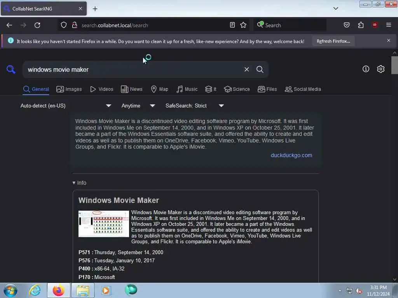Open the site security padlock icon
Image resolution: width=398 pixels, height=298 pixels.
pos(75,25)
